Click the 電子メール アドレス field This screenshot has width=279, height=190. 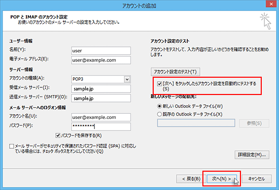coord(101,60)
